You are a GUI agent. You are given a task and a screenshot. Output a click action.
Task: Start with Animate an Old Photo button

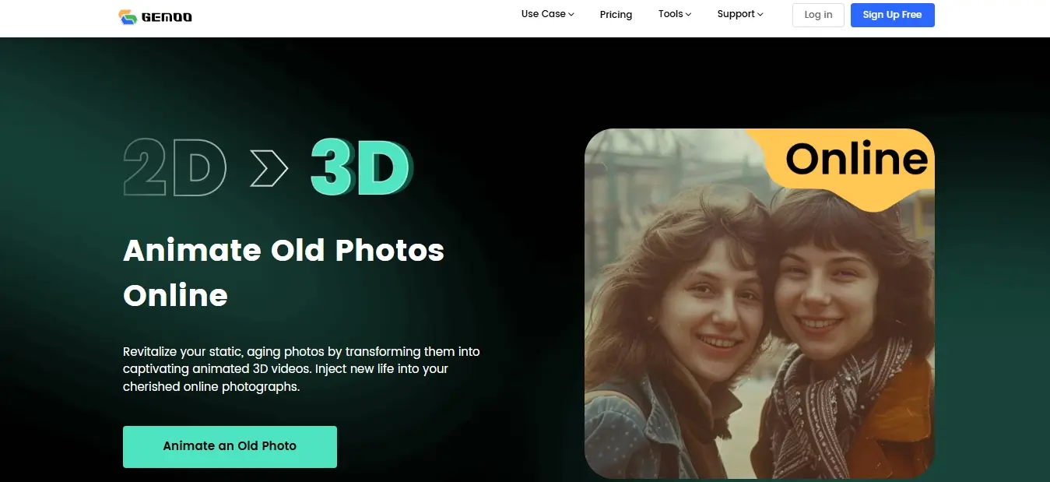tap(230, 446)
